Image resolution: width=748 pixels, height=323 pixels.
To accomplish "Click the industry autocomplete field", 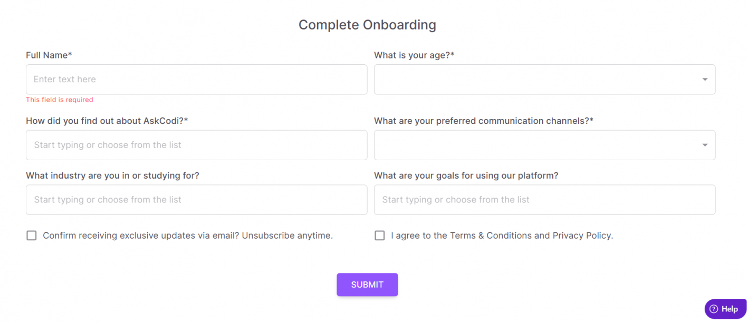I will [x=196, y=200].
